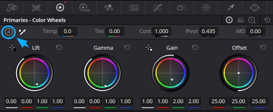Screen dimensions: 273x112
Task: Open the Camera Raw palette
Action: (12, 8)
